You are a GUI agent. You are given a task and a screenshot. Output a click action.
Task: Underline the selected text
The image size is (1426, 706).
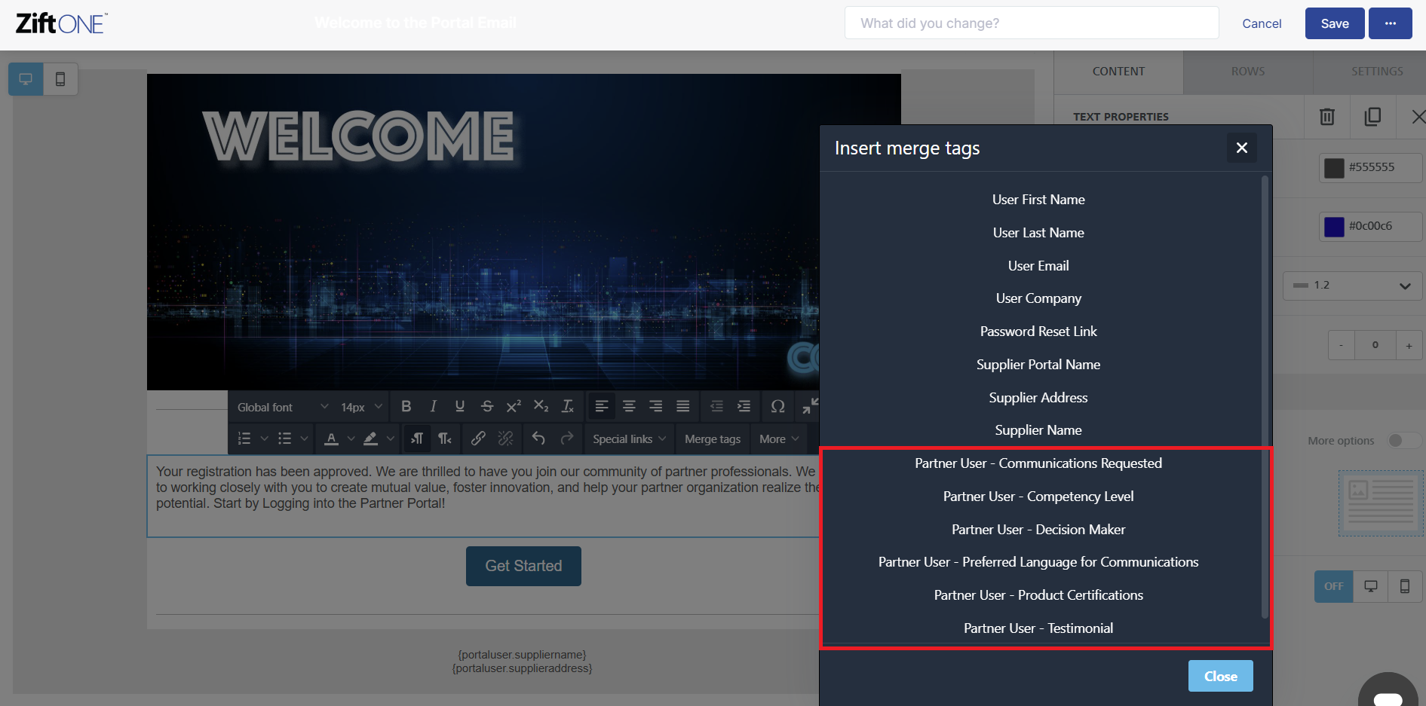click(460, 407)
